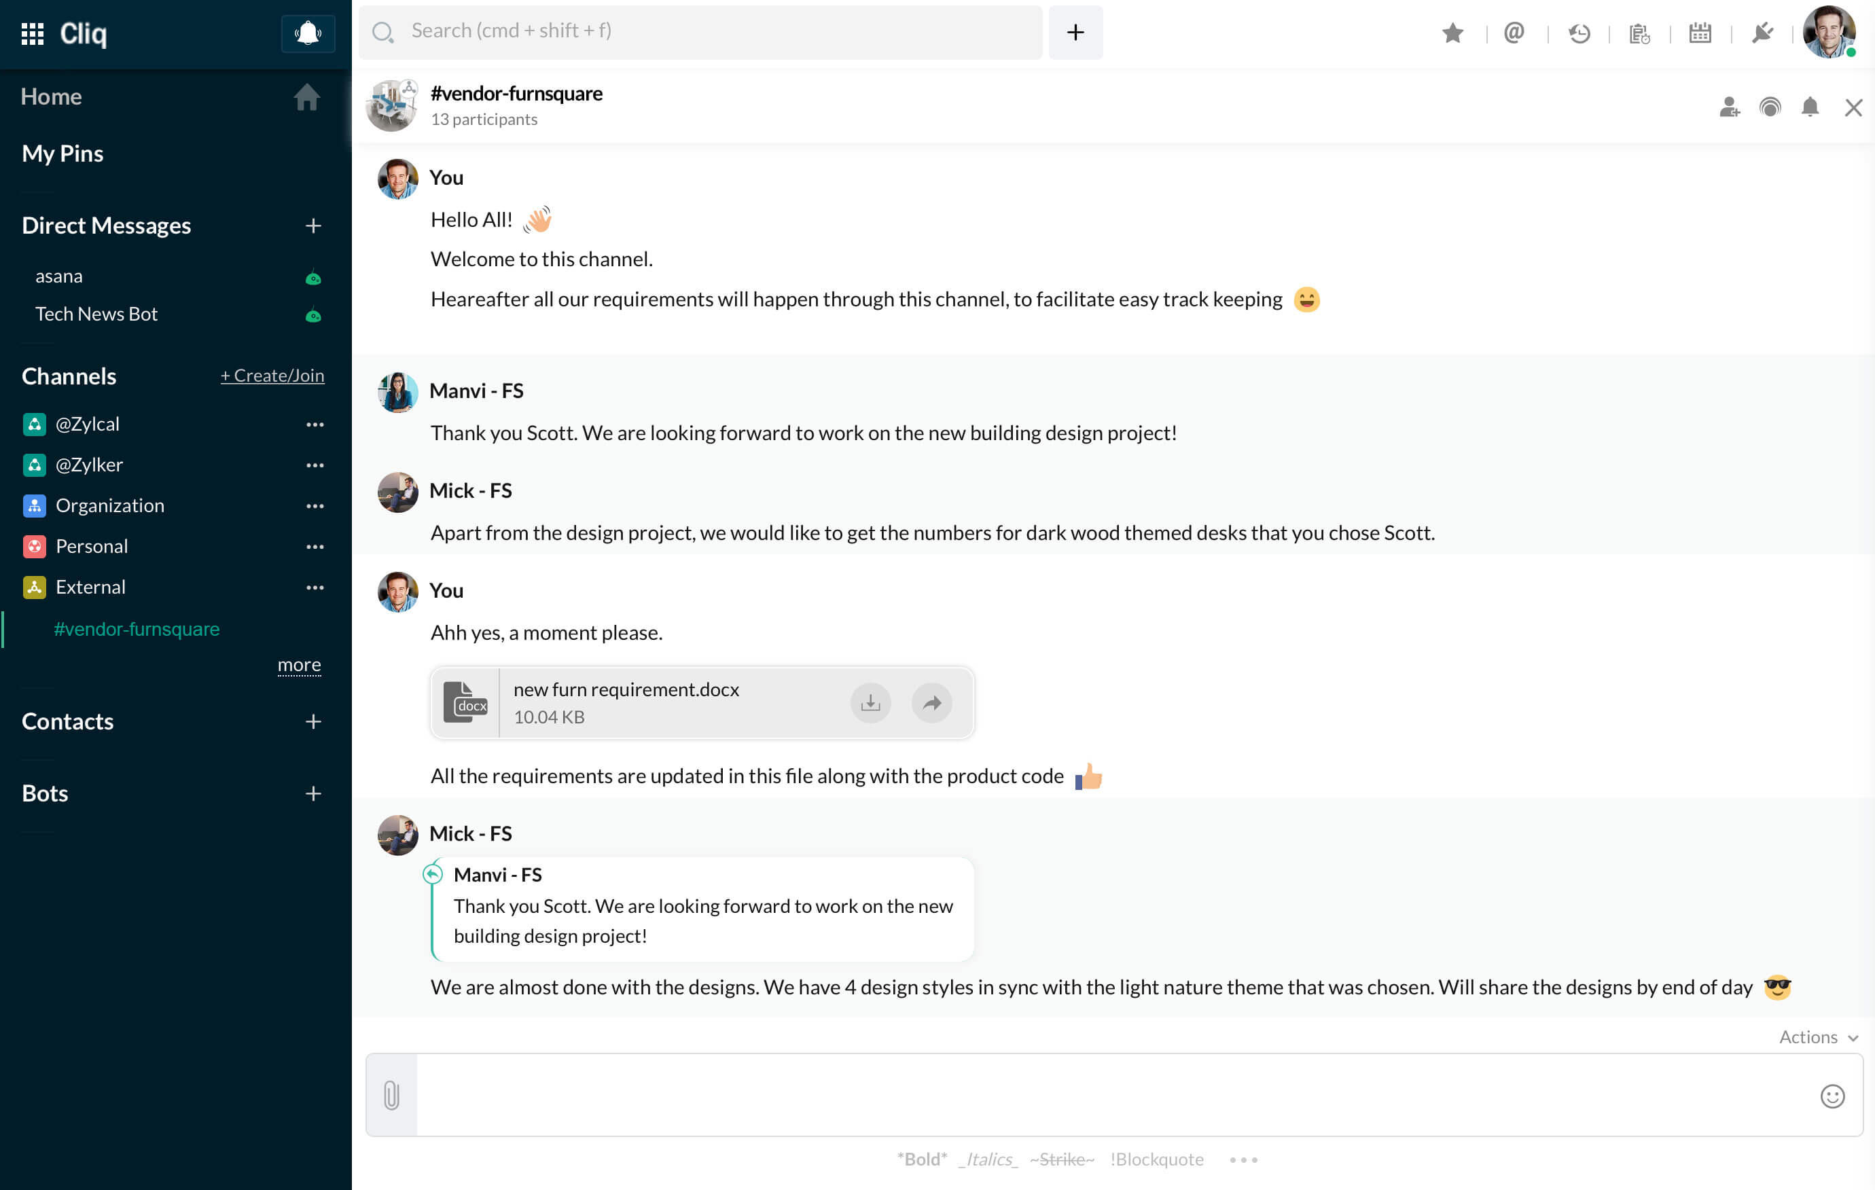1875x1190 pixels.
Task: Open the emoji picker smiley
Action: tap(1833, 1096)
